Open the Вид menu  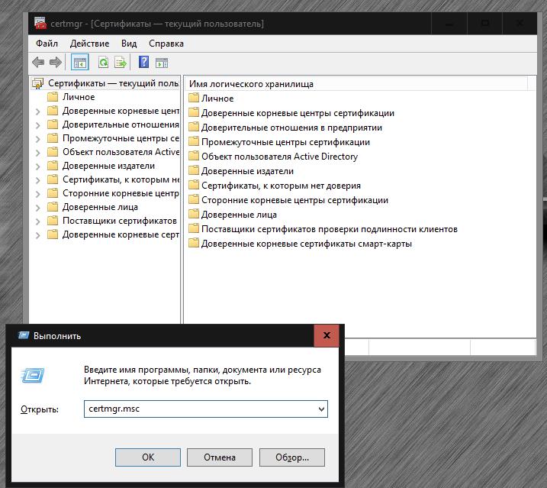129,44
